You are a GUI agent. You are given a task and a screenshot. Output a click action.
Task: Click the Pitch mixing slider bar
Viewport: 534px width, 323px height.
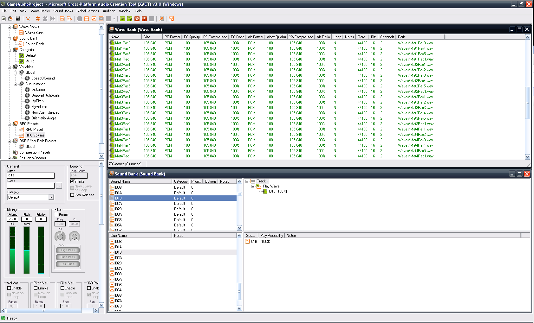point(27,250)
